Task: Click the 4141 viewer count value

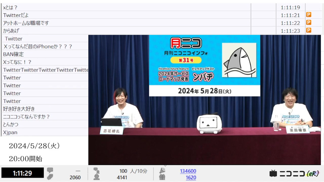Action: pos(122,178)
